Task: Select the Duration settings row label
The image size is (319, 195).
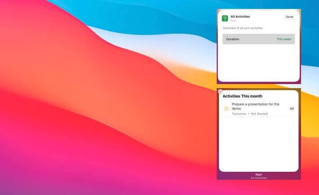Action: point(233,39)
